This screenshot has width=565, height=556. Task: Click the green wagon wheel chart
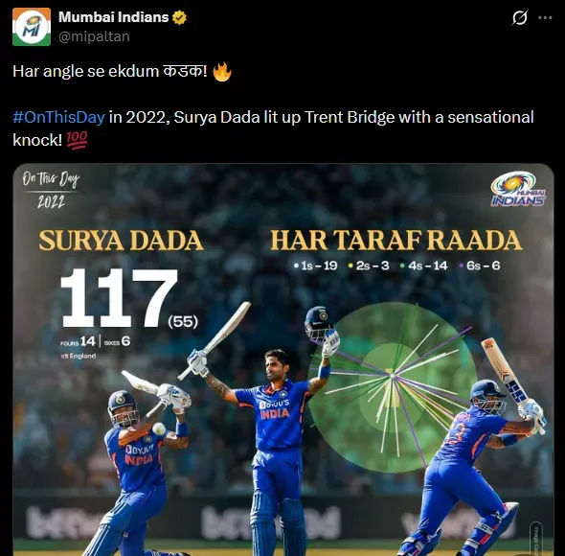(393, 387)
